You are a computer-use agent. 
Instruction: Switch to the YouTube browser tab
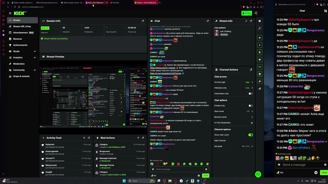click(x=120, y=3)
